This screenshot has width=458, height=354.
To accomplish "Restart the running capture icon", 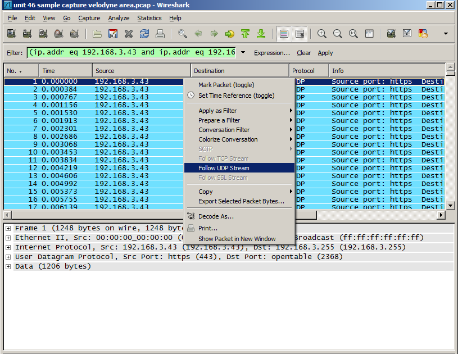I will tap(75, 34).
